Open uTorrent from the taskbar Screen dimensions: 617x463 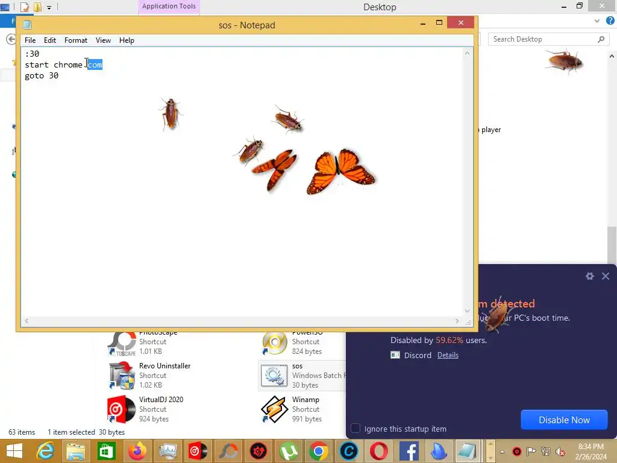(289, 451)
